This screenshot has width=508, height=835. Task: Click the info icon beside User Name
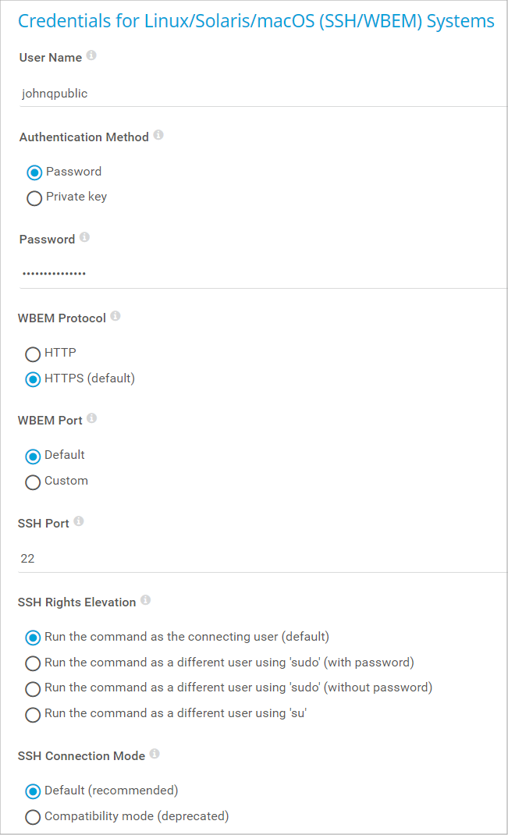[91, 56]
